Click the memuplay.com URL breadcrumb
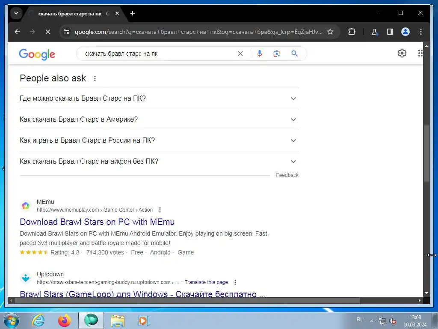Image resolution: width=438 pixels, height=329 pixels. coord(95,210)
